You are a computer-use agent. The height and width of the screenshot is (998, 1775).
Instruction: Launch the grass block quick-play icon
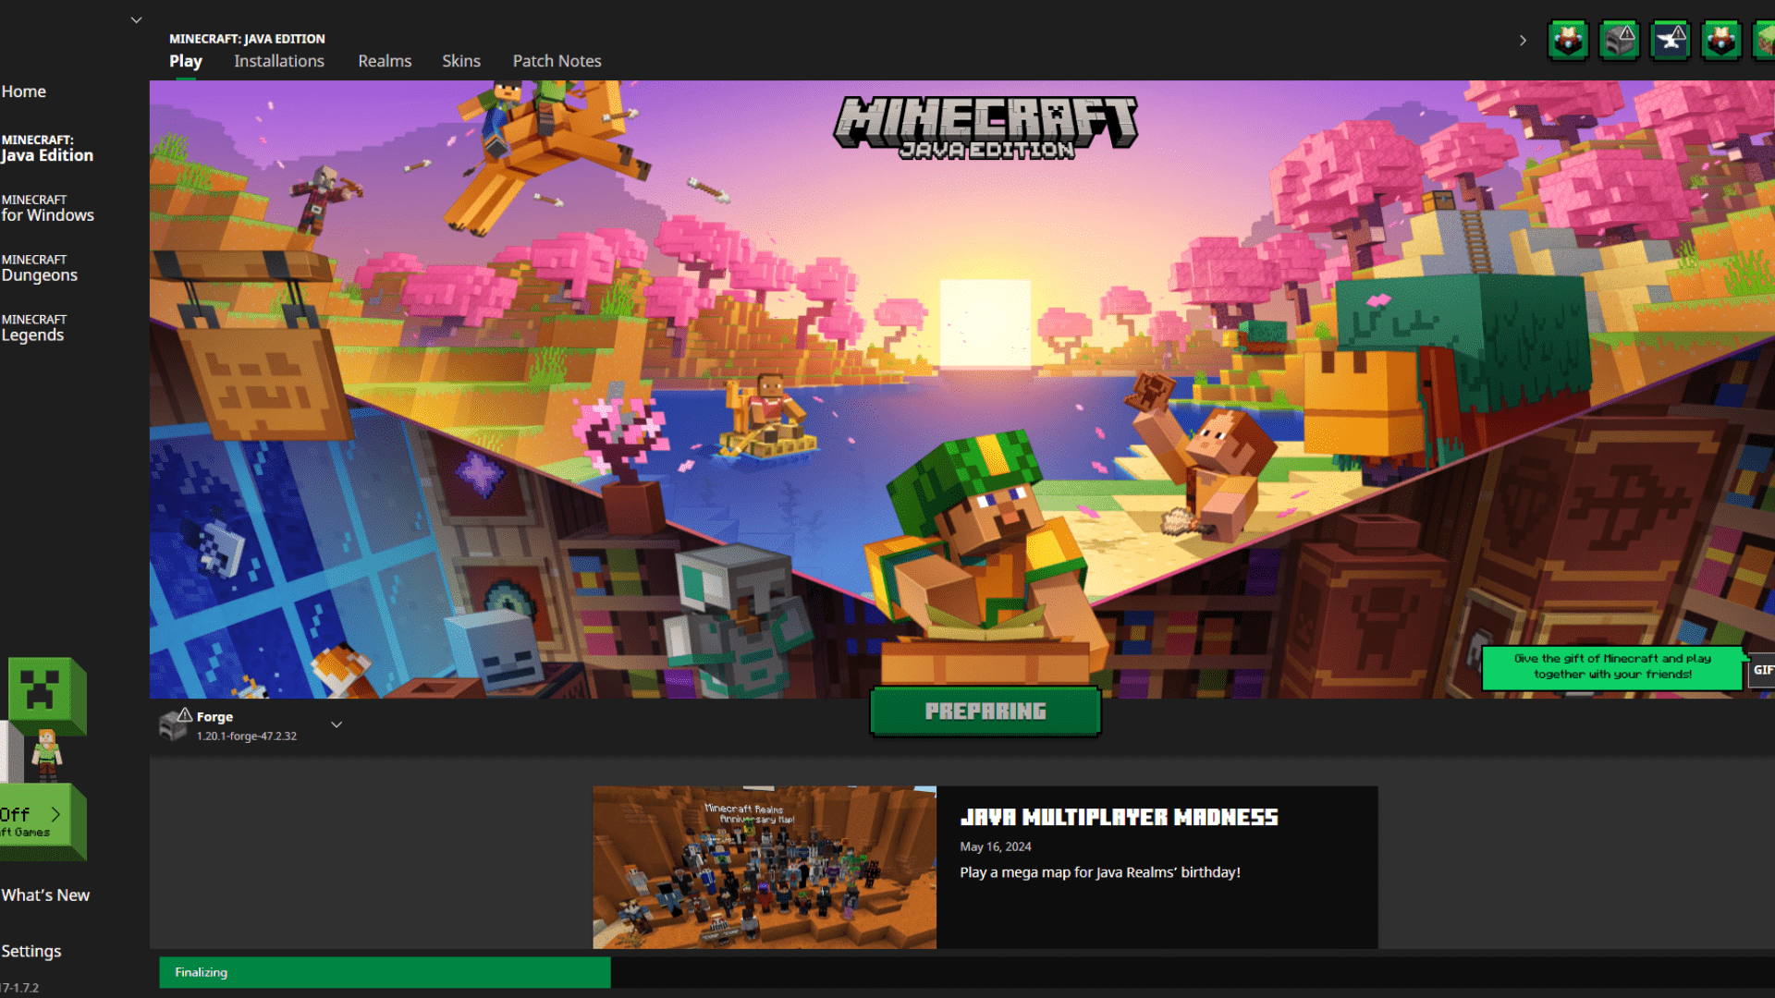(x=1764, y=41)
